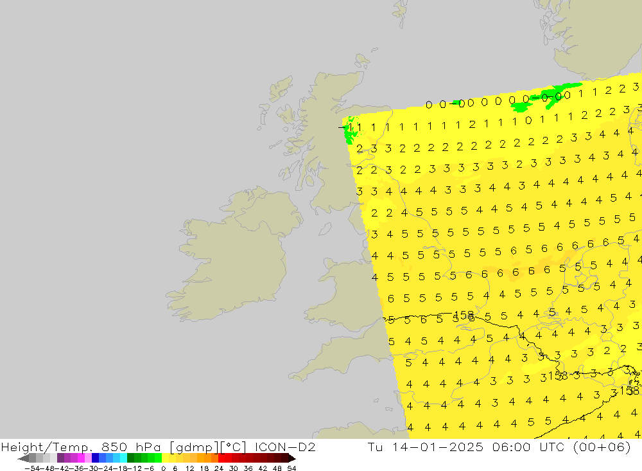Viewport: 642px width, 471px height.
Task: Select the yellow swatch above legend value 0
Action: [166, 458]
